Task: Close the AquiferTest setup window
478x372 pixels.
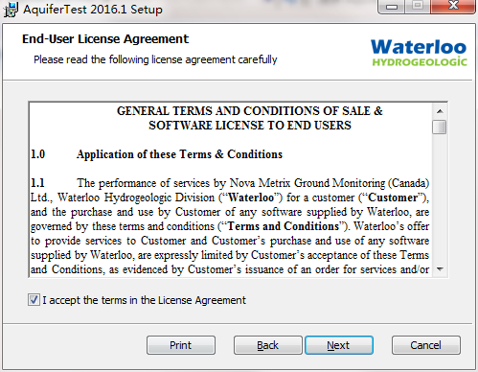Action: coord(453,7)
